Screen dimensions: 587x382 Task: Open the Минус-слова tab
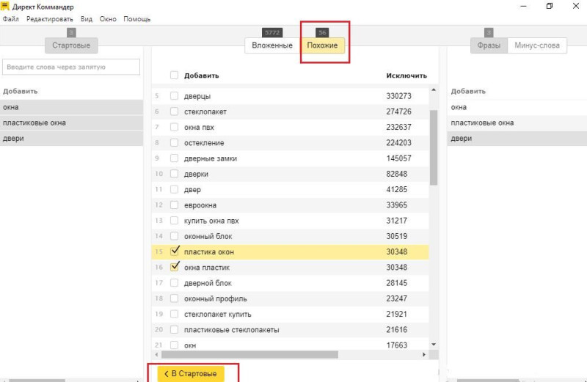[537, 45]
